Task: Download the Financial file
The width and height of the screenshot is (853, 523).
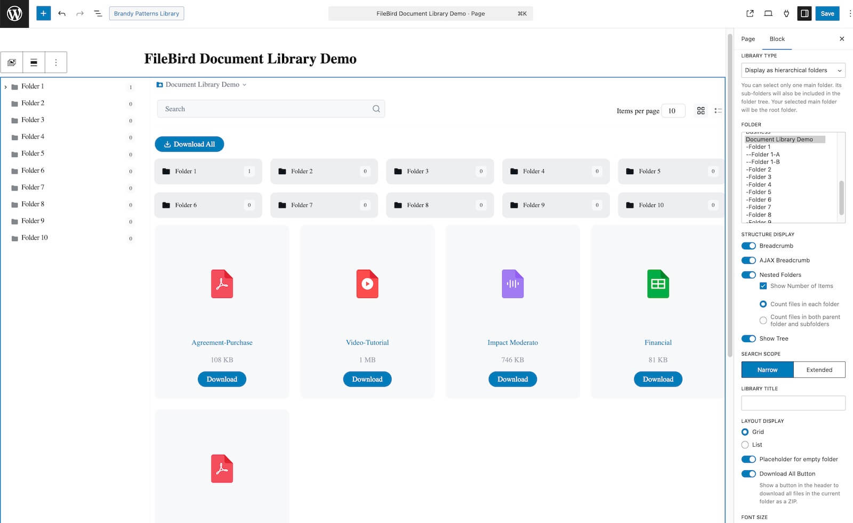Action: (658, 379)
